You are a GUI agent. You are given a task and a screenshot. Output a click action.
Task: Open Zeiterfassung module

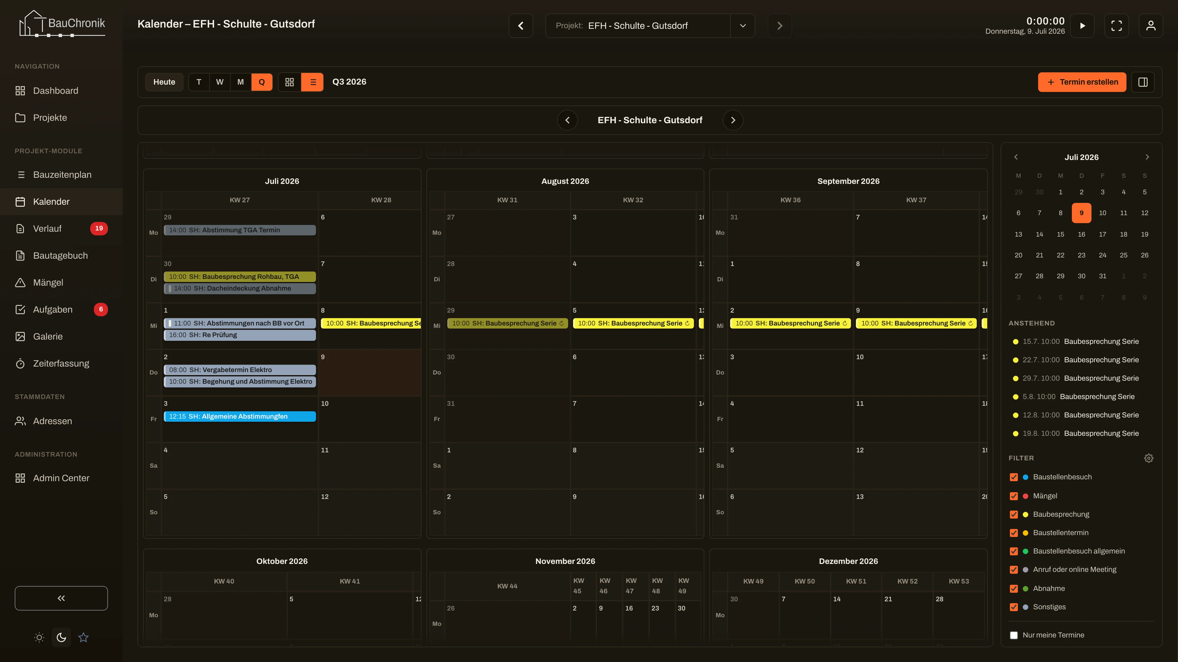(x=61, y=363)
